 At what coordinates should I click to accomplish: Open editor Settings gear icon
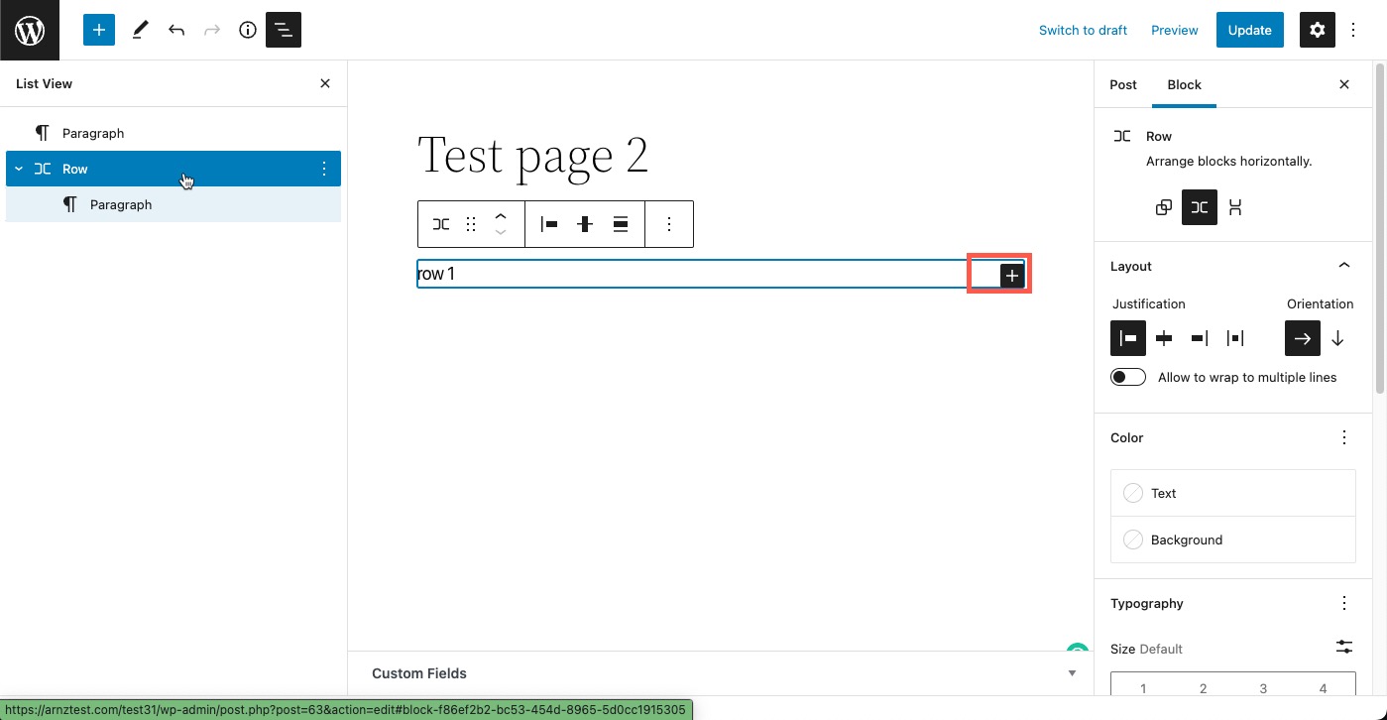(1318, 30)
